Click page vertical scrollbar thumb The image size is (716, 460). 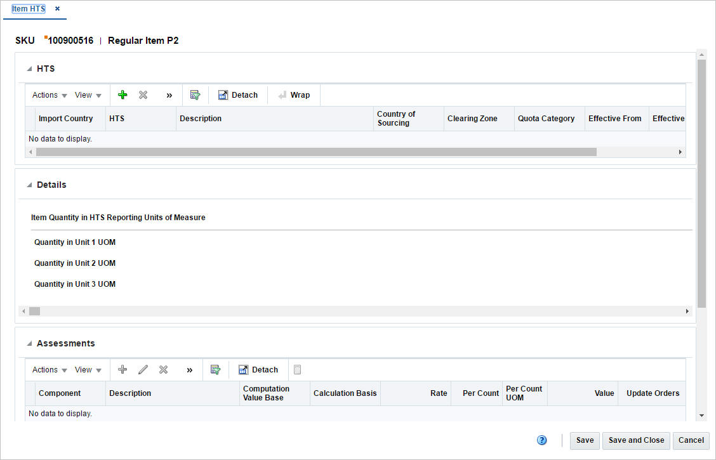pos(701,183)
